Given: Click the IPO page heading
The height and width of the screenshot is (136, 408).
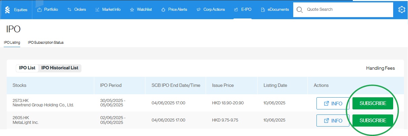Looking at the screenshot, I should 13,29.
